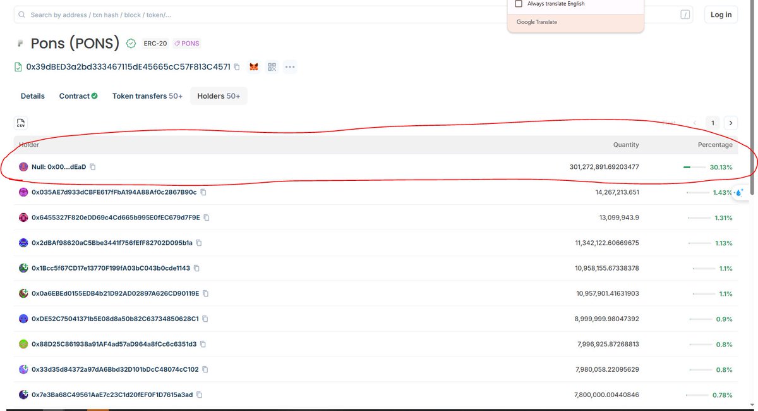This screenshot has height=411, width=758.
Task: Click the water droplet floating widget
Action: (740, 192)
